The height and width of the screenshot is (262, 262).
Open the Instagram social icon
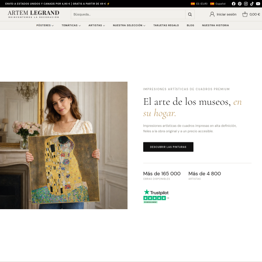point(246,3)
